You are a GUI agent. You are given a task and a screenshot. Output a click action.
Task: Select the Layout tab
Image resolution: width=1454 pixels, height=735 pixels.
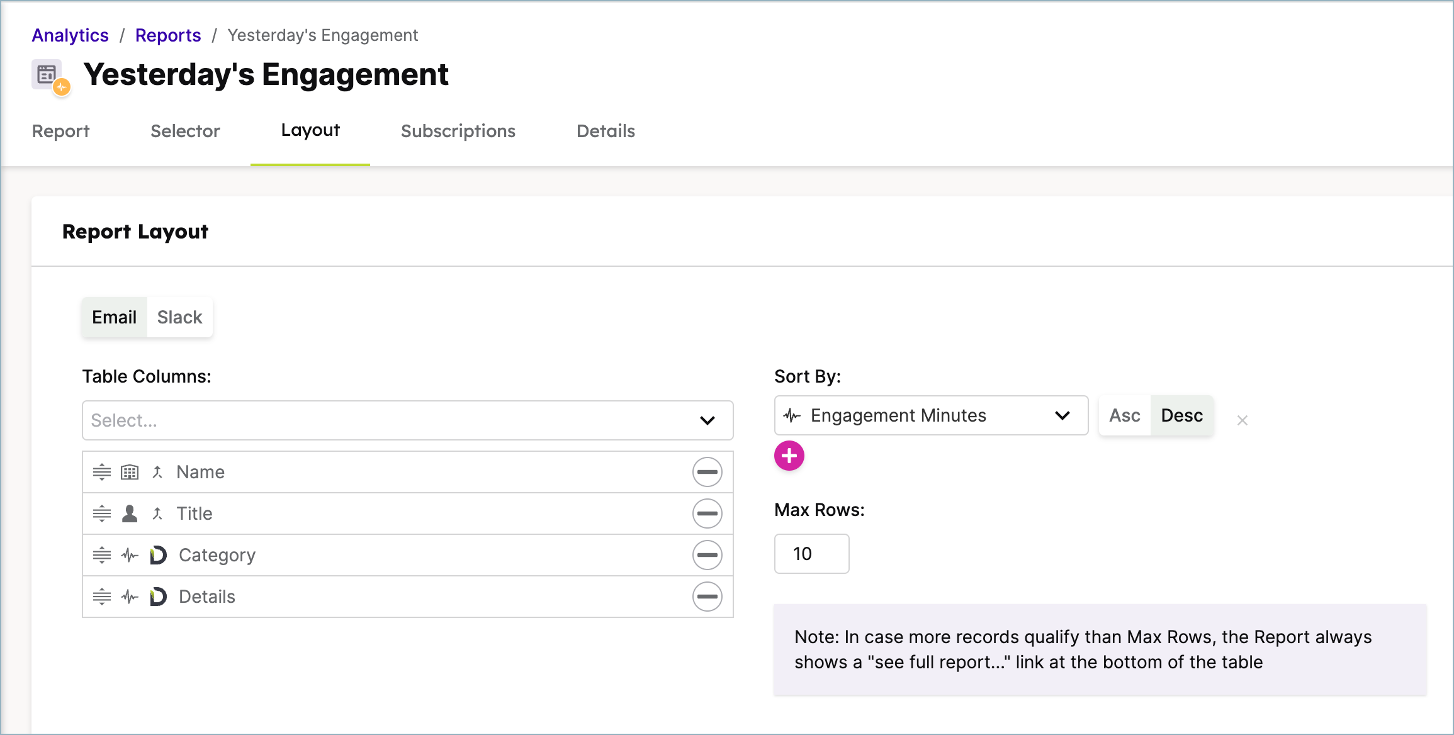pyautogui.click(x=310, y=130)
